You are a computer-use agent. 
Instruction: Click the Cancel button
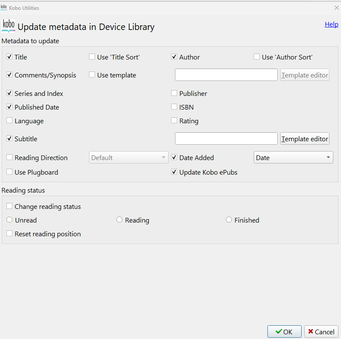[321, 332]
